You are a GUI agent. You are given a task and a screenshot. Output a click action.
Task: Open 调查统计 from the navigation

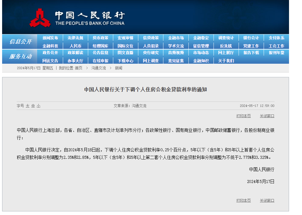point(226,38)
